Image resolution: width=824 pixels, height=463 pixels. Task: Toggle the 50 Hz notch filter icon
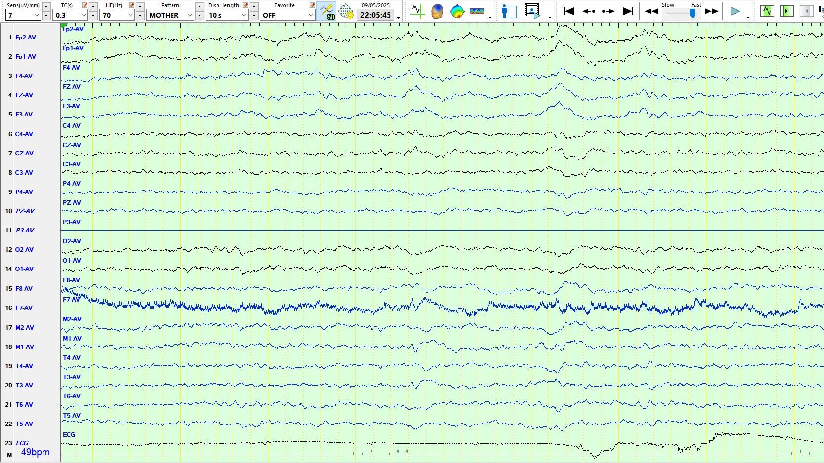326,11
